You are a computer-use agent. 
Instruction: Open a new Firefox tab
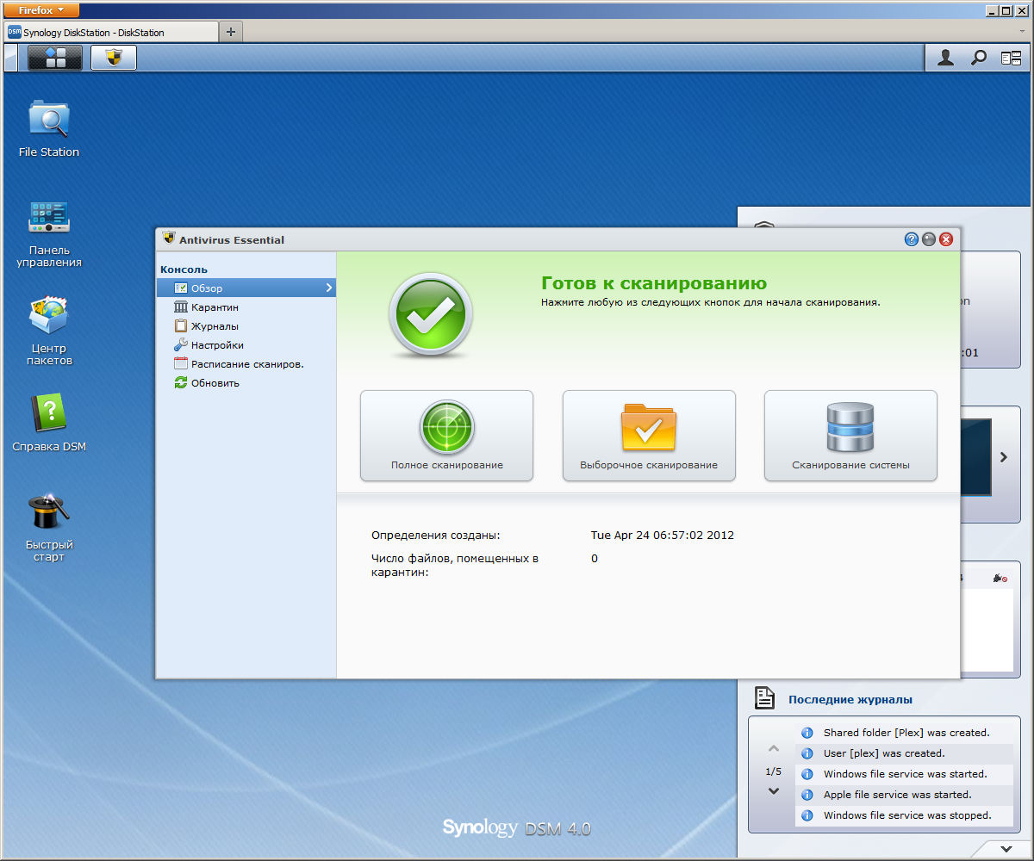pos(230,32)
